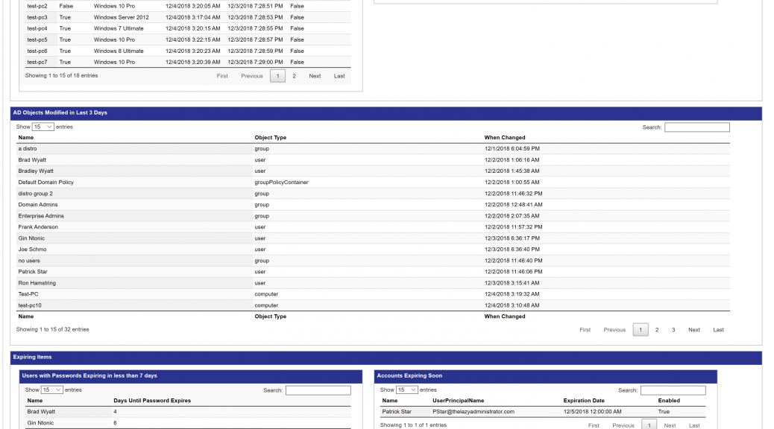Open the Show entries dropdown for Passwords Expiring table
Screen dimensions: 774x429
pos(52,390)
